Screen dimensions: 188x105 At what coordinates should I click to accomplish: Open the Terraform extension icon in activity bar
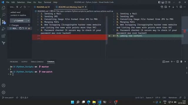click(x=4, y=43)
